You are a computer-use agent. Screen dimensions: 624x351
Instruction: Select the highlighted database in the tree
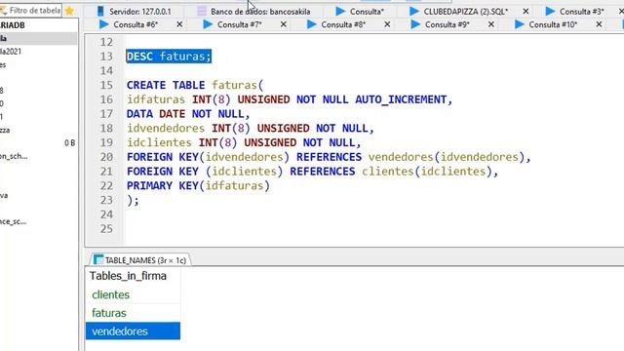click(x=39, y=38)
